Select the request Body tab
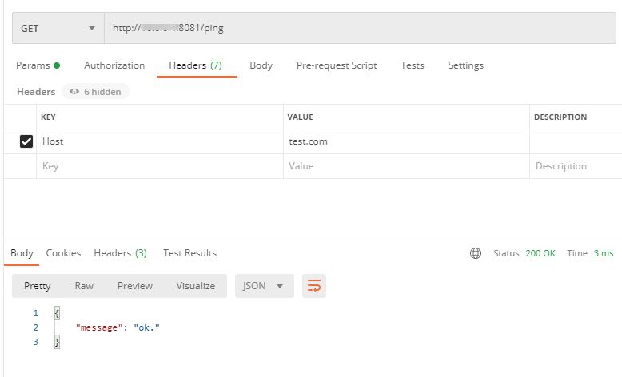Image resolution: width=622 pixels, height=377 pixels. coord(261,65)
